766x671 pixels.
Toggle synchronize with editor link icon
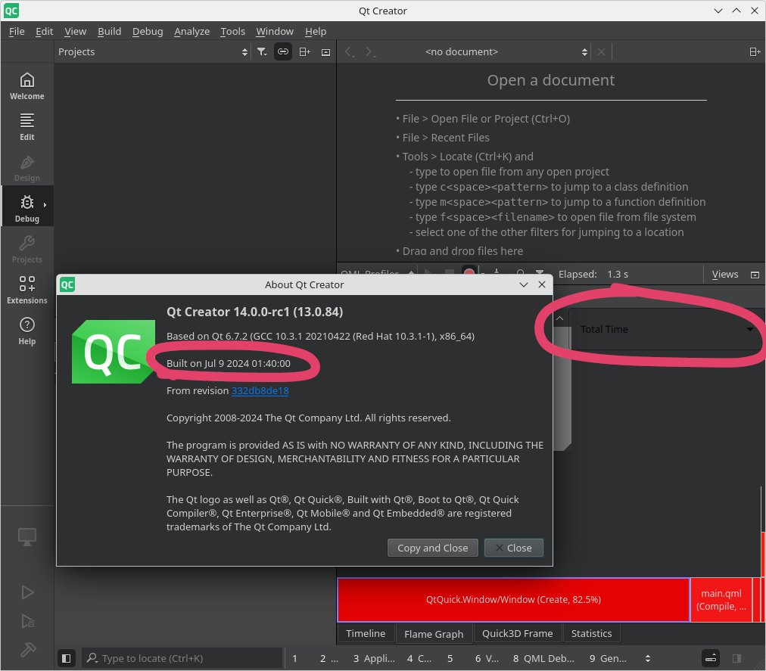pyautogui.click(x=283, y=51)
